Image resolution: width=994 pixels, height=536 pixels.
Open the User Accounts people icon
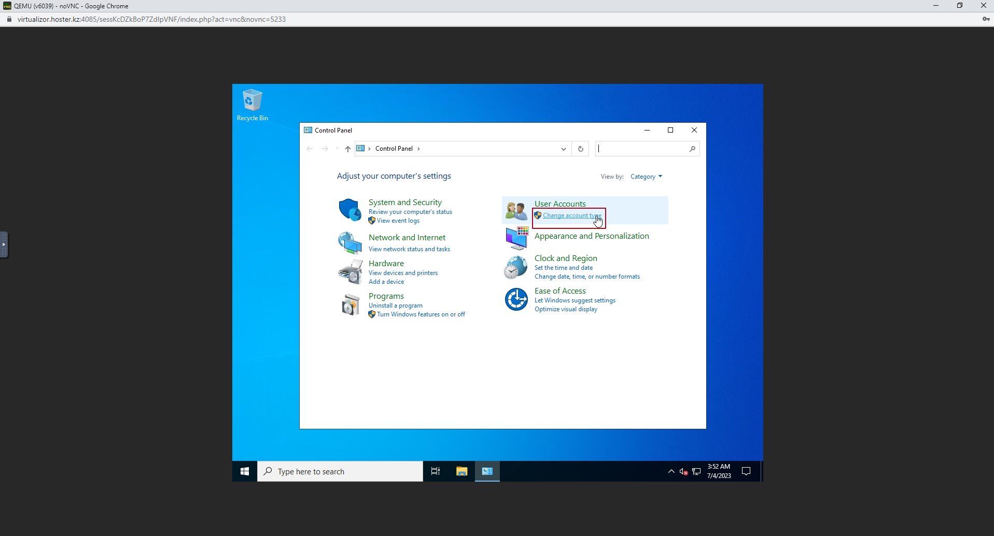(516, 210)
